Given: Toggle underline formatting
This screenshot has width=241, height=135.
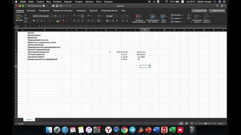Looking at the screenshot, I should tap(41, 21).
